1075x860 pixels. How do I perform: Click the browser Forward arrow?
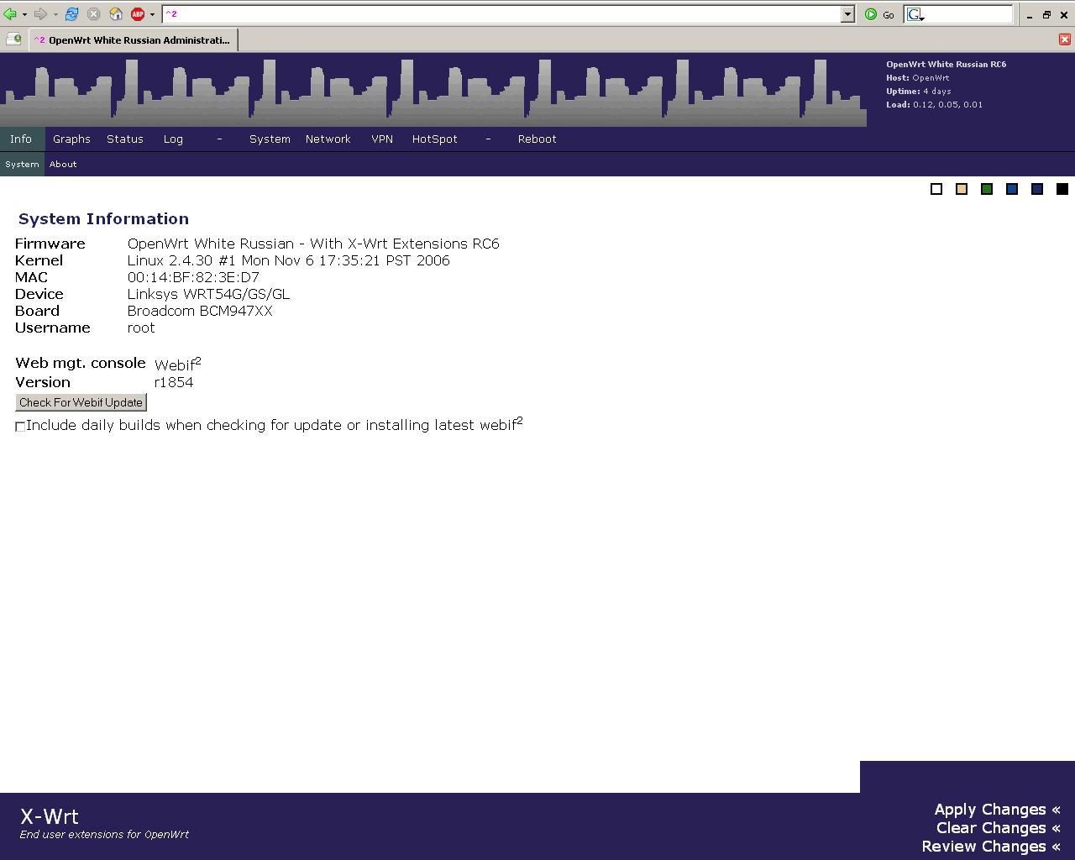coord(40,14)
